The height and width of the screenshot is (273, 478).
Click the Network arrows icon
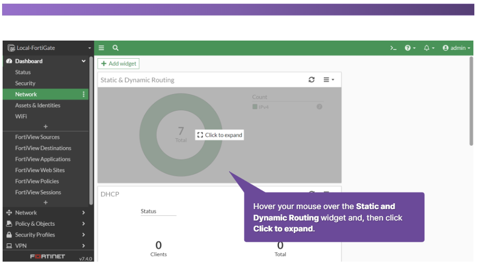tap(9, 213)
